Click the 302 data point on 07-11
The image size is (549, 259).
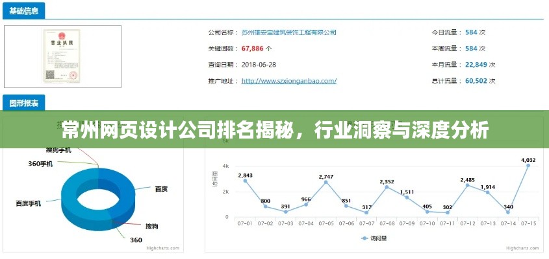point(447,213)
